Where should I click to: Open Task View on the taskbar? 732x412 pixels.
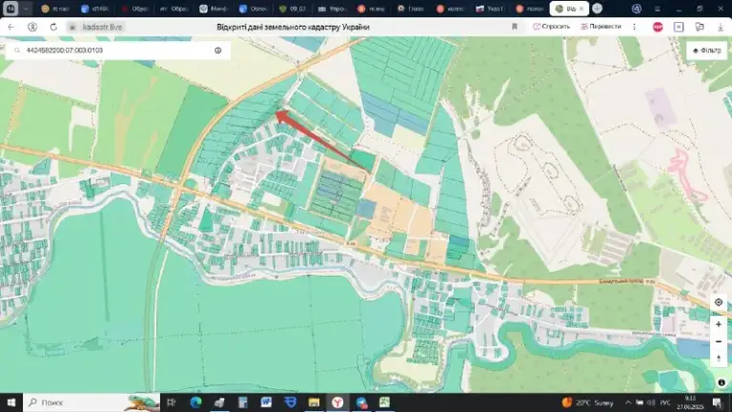point(172,402)
